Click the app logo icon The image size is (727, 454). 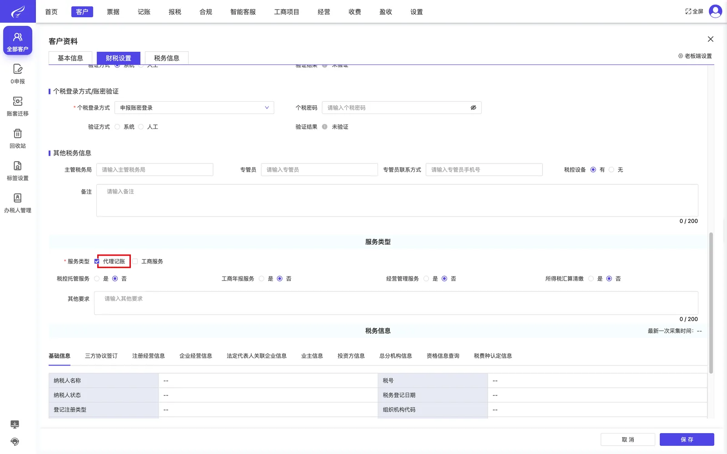tap(18, 11)
